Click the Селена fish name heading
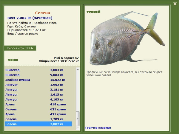The image size is (179, 134). coord(43,13)
